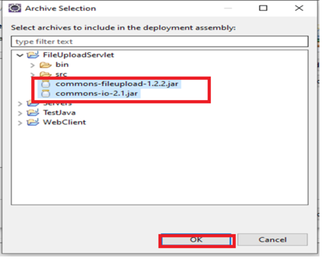Click the TestJava project folder icon
The width and height of the screenshot is (322, 273).
33,113
